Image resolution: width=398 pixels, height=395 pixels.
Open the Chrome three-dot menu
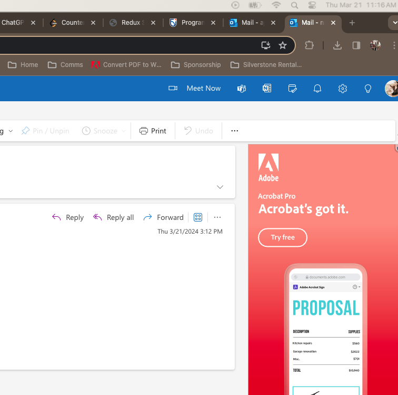[394, 45]
